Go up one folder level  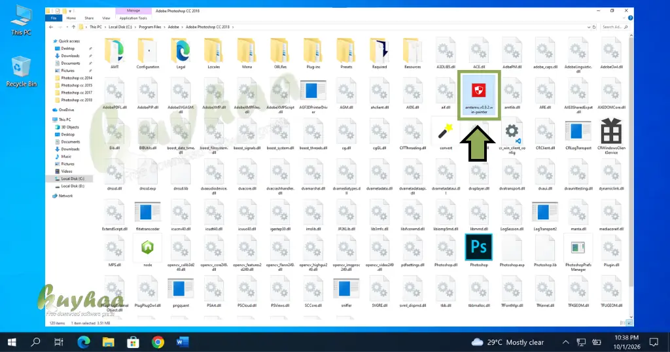coord(73,27)
